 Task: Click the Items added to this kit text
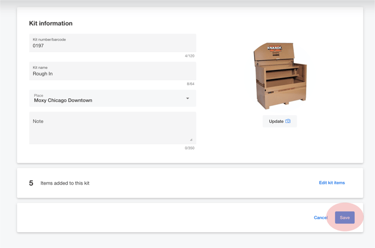65,183
